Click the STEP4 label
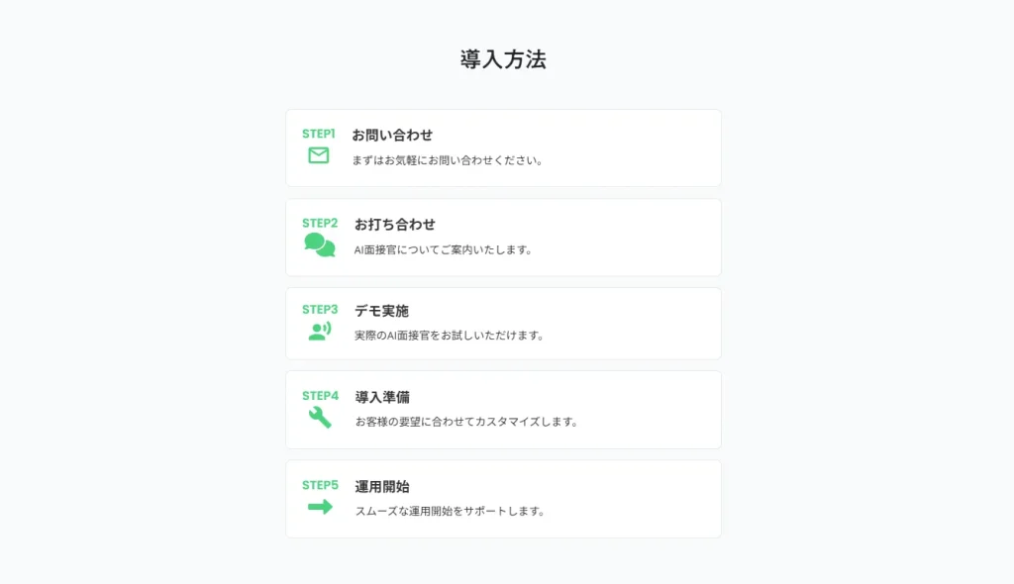This screenshot has width=1014, height=584. 320,396
